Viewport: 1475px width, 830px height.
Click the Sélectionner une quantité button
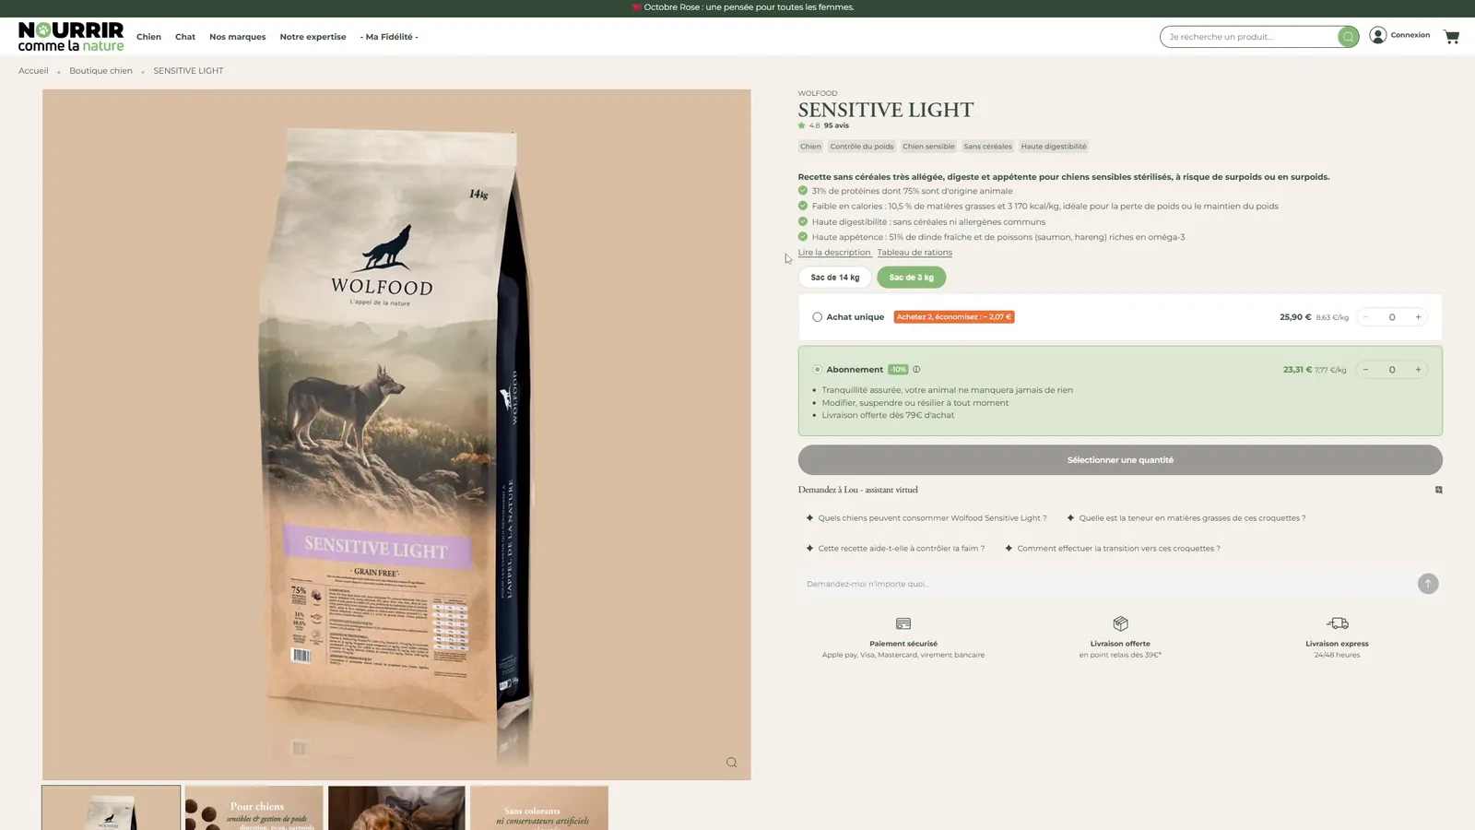tap(1120, 460)
